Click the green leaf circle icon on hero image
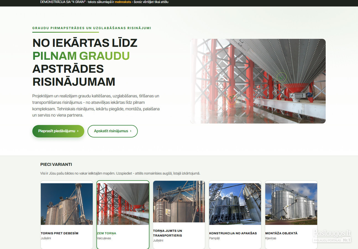 281,77
